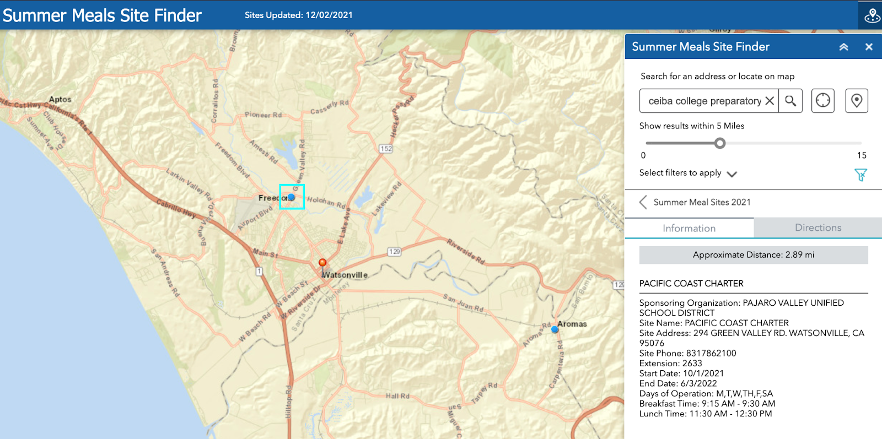Clear the search text with the X
The height and width of the screenshot is (439, 882).
tap(770, 101)
